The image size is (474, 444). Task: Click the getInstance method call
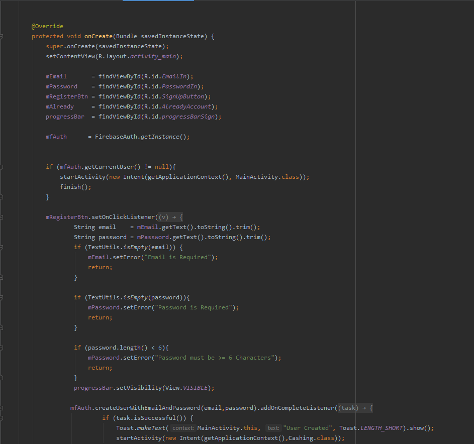point(160,137)
